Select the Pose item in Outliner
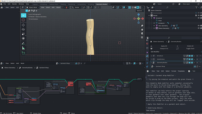This screenshot has width=202, height=114. [160, 20]
